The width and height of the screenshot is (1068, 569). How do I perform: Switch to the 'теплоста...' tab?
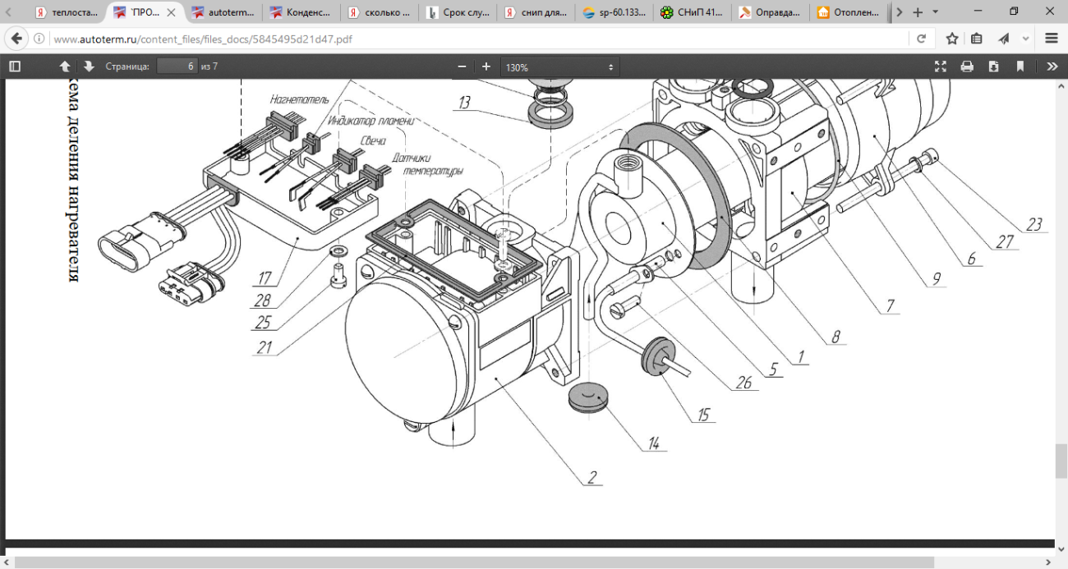pos(66,12)
